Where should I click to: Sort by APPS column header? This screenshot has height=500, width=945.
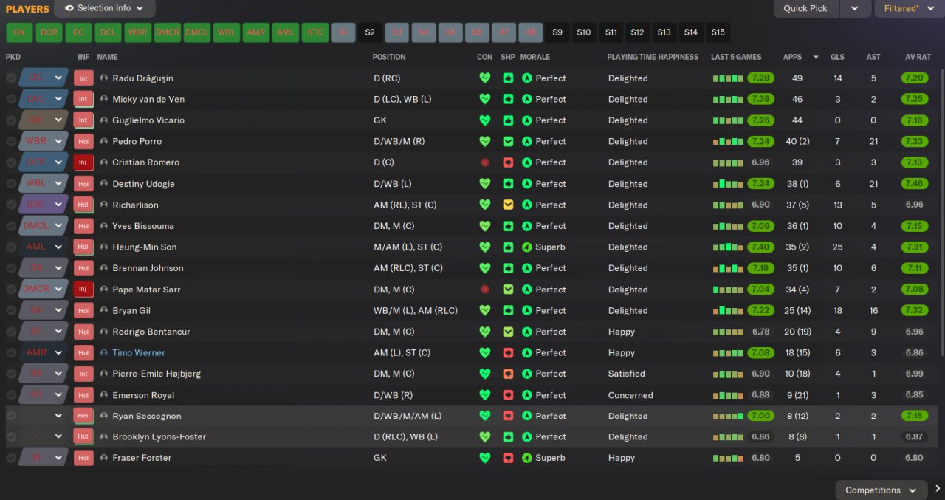(792, 57)
